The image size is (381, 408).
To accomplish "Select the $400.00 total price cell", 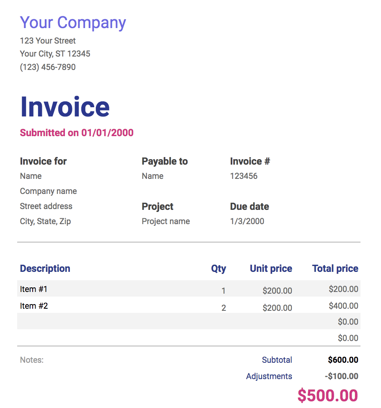I will click(343, 306).
